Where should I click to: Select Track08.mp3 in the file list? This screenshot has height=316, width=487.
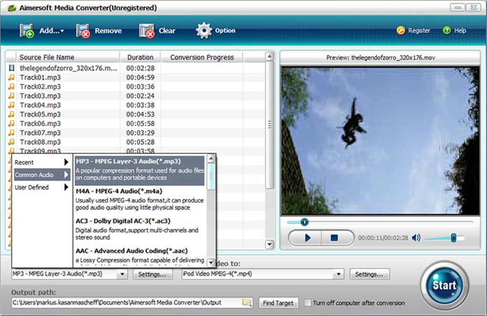point(136,142)
